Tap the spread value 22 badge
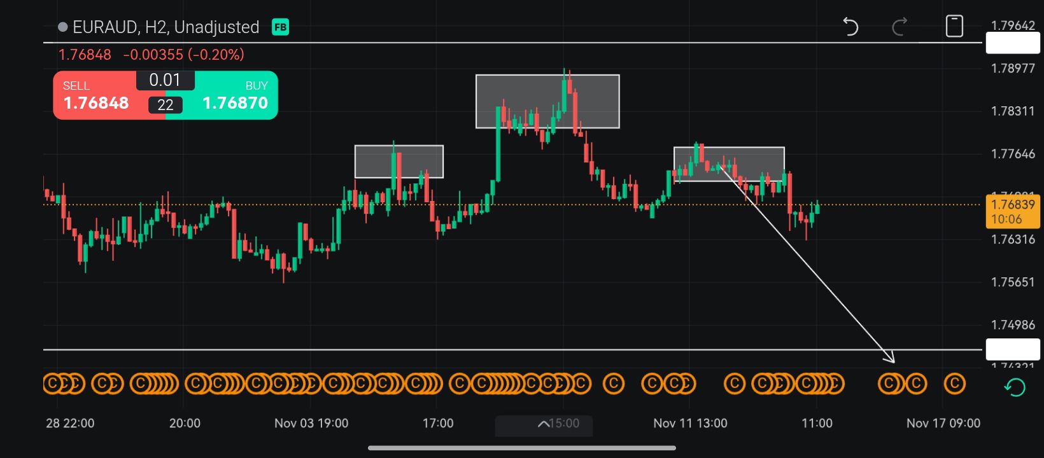Viewport: 1044px width, 458px height. 166,105
